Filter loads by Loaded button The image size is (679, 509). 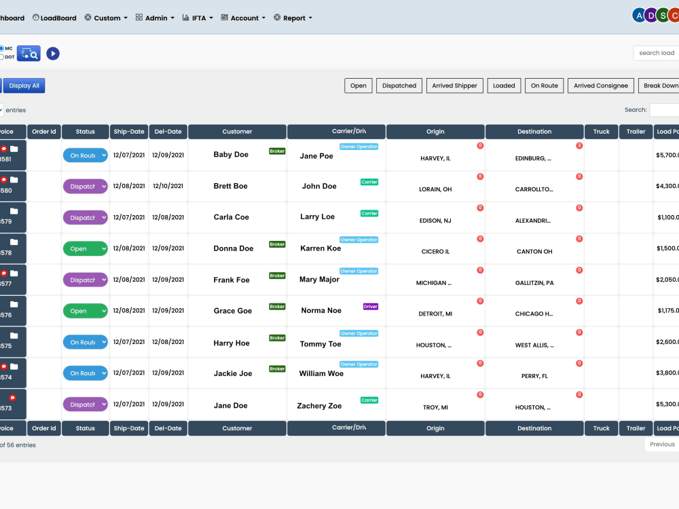(x=504, y=86)
